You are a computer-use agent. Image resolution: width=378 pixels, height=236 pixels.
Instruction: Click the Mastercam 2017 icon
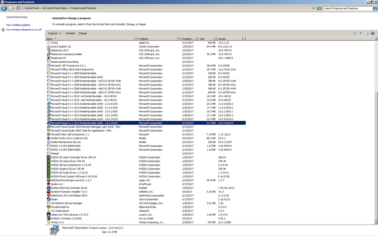tap(49, 51)
